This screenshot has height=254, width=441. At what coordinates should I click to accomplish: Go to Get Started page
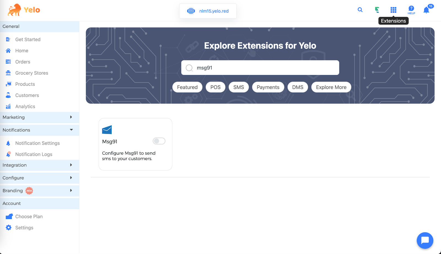coord(28,39)
